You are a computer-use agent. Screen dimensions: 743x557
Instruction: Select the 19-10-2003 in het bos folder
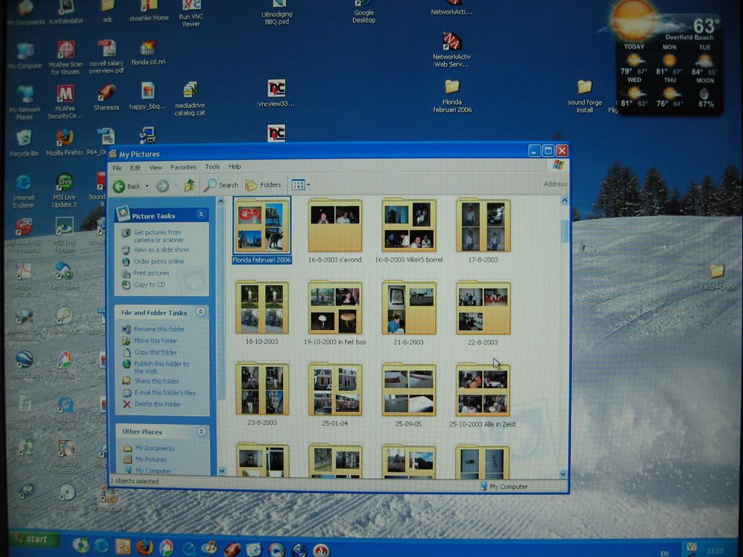(334, 308)
